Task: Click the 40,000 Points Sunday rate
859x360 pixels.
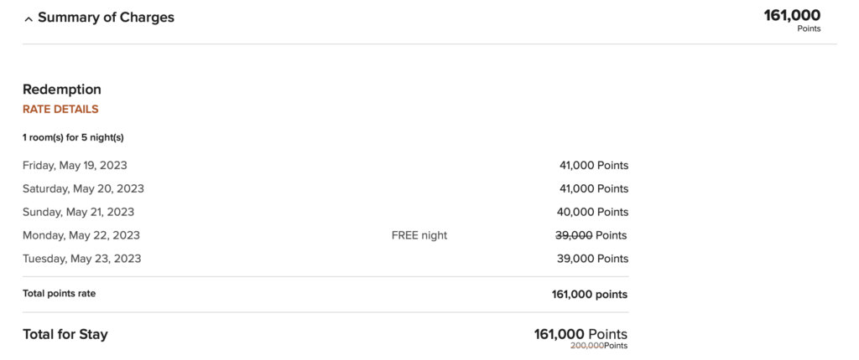Action: click(592, 212)
